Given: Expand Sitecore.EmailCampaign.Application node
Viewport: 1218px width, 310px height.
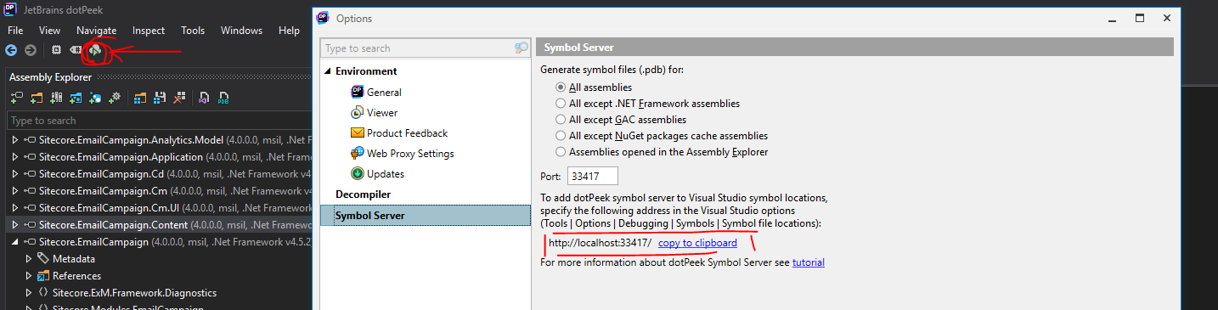Looking at the screenshot, I should click(x=14, y=156).
